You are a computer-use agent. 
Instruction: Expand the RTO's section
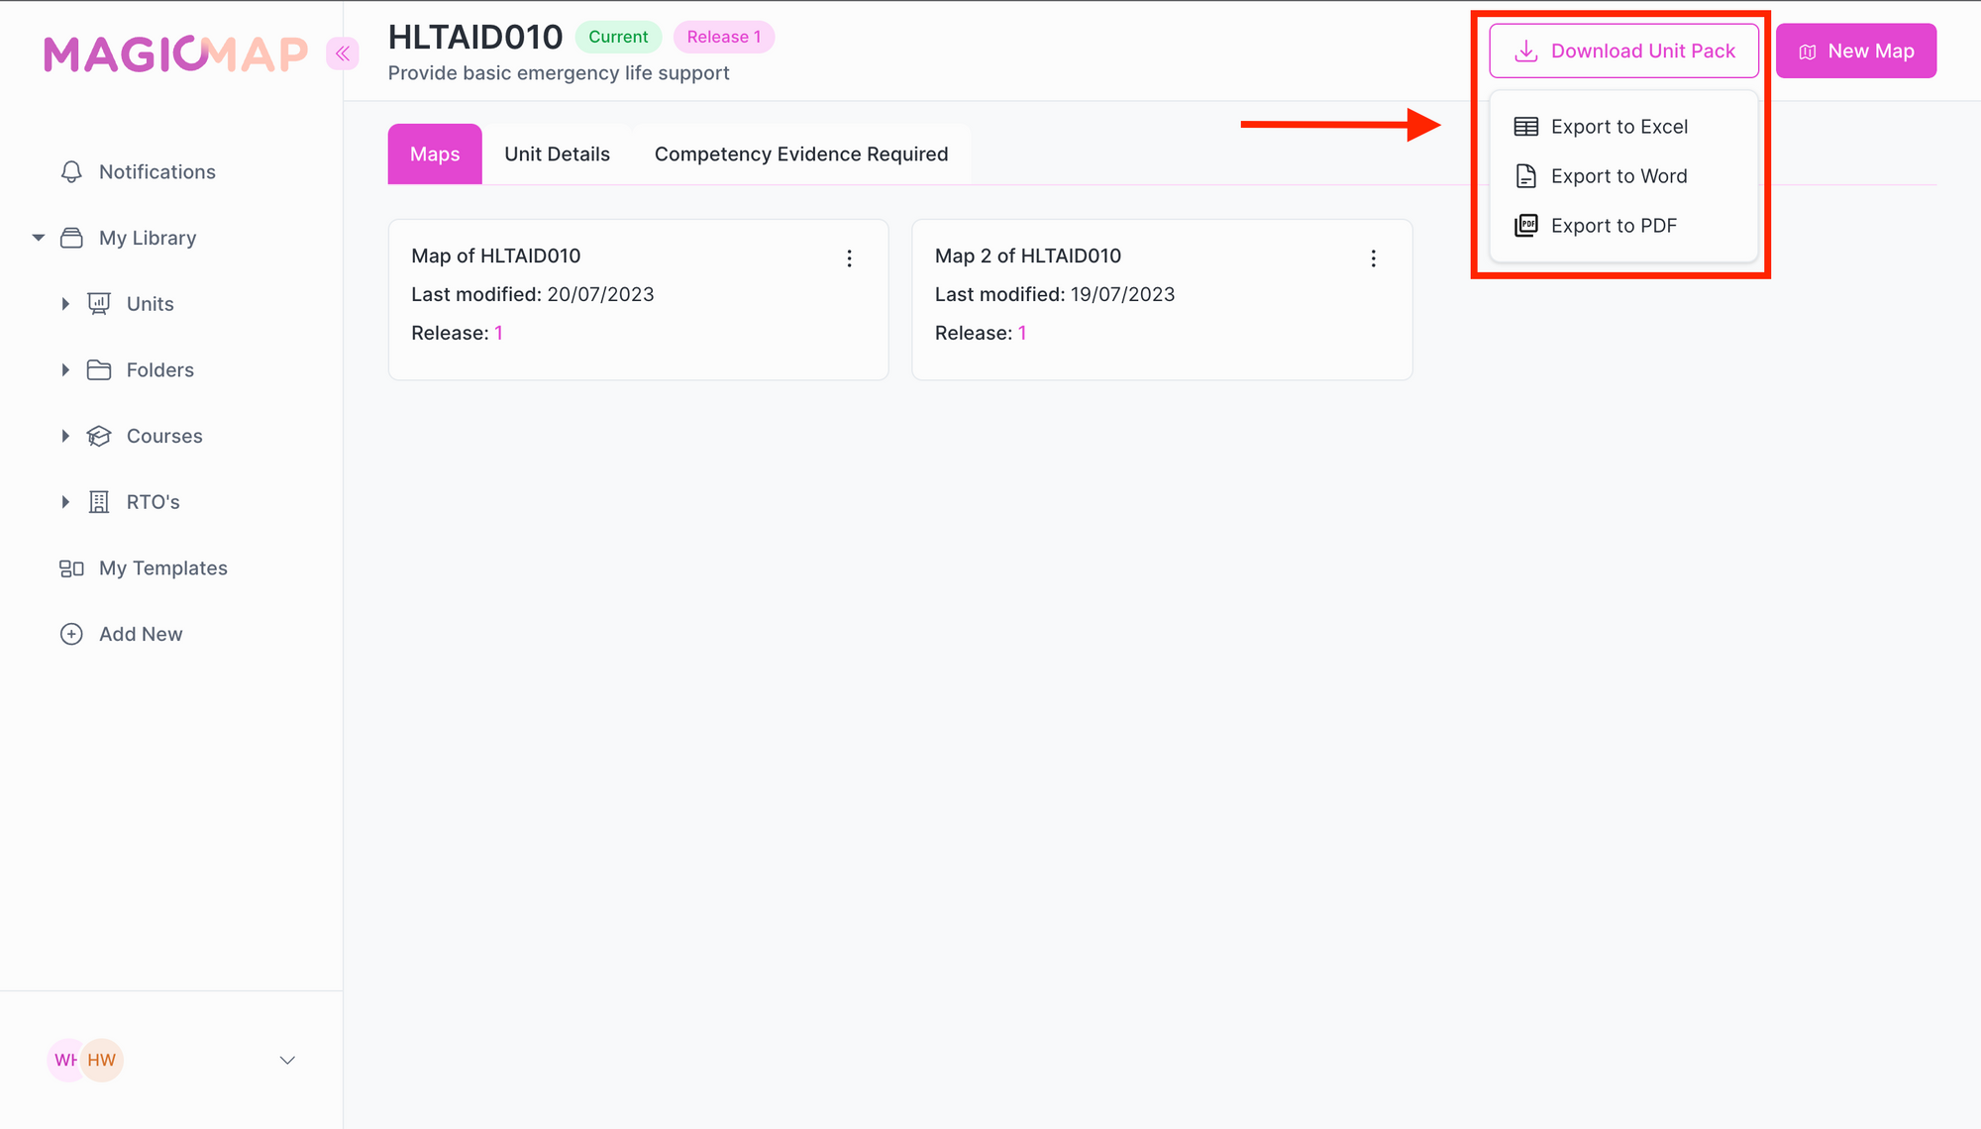[65, 502]
